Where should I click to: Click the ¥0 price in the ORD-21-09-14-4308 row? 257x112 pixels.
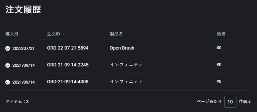(x=219, y=81)
